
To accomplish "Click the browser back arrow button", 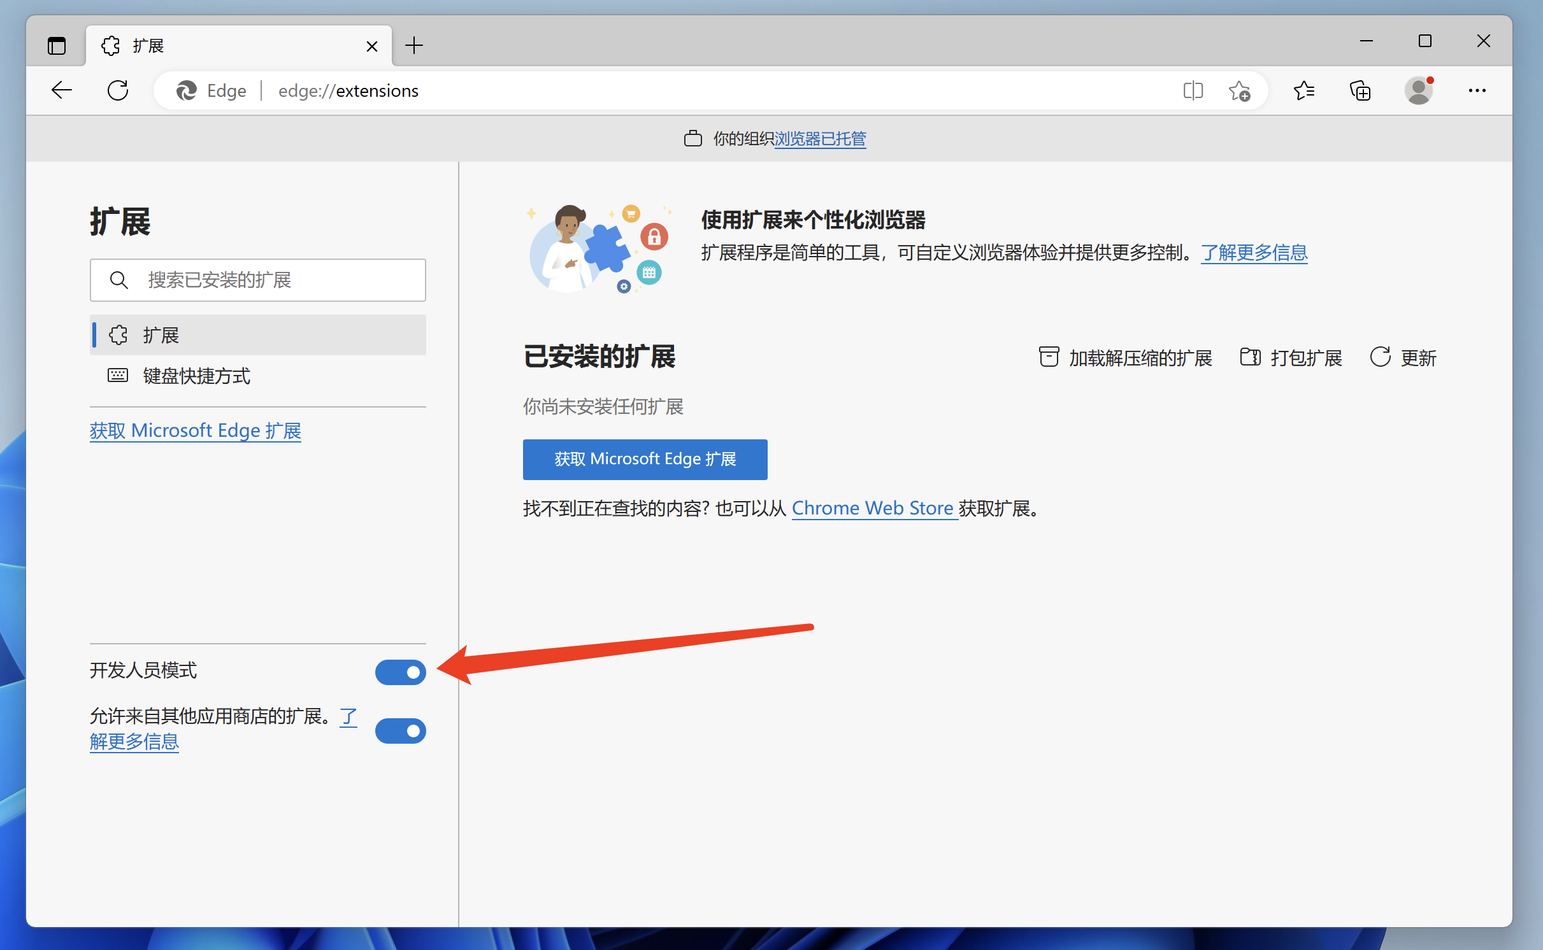I will coord(62,90).
